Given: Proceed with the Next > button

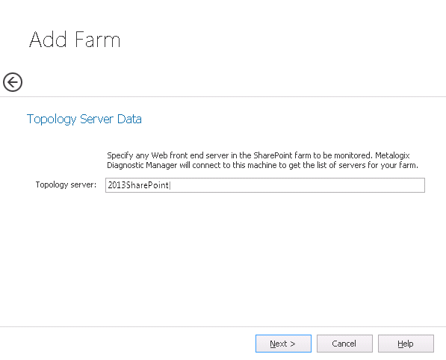Looking at the screenshot, I should (283, 344).
